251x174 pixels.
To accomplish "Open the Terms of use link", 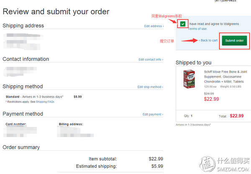I will (x=197, y=29).
